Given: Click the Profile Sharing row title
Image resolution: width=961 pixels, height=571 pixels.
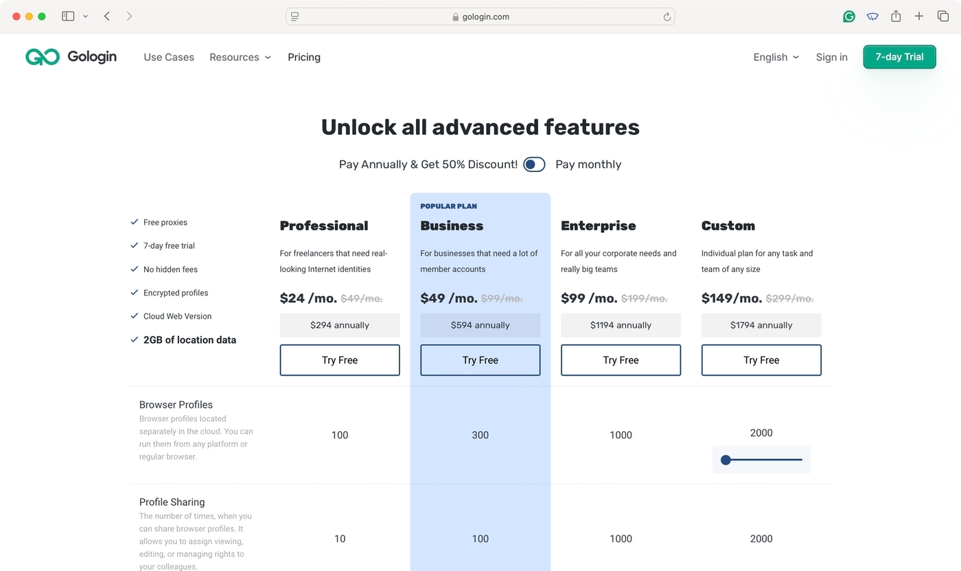Looking at the screenshot, I should pos(172,502).
